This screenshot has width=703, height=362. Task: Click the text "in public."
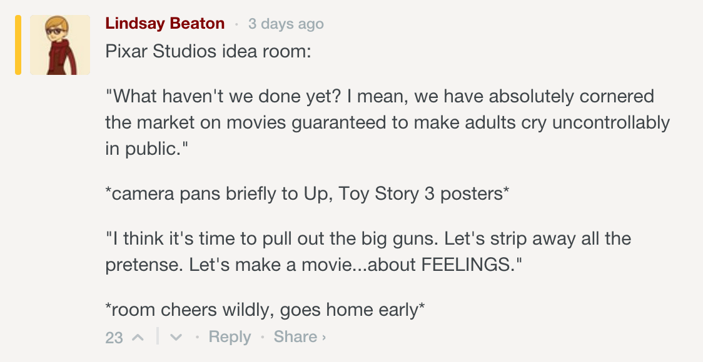(x=146, y=148)
